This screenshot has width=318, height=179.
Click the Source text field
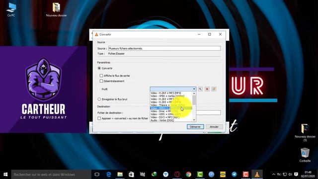pos(164,48)
